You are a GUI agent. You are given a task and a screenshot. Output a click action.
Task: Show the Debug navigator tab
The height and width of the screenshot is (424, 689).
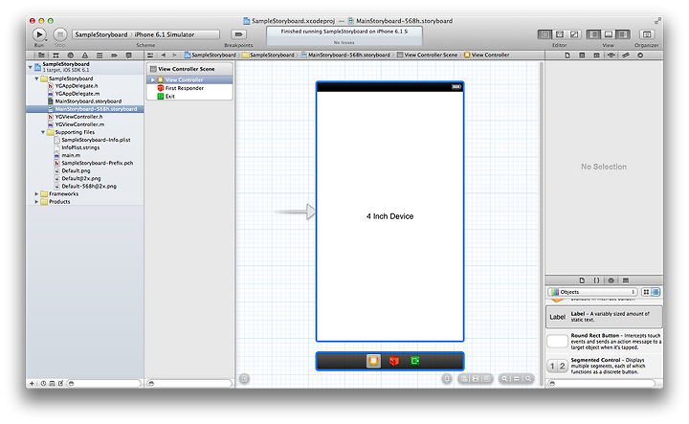tap(100, 56)
